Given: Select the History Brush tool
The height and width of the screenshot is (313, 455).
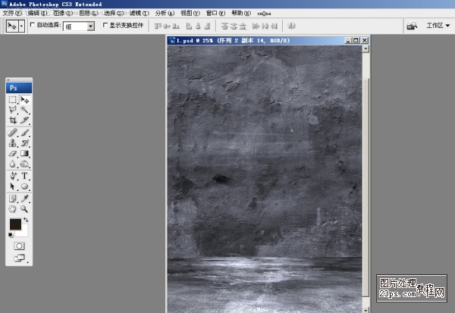Looking at the screenshot, I should click(25, 143).
